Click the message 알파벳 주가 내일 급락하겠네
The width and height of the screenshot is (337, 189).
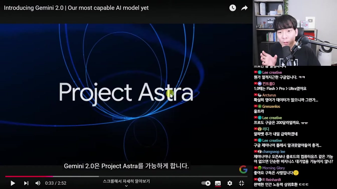point(276,134)
